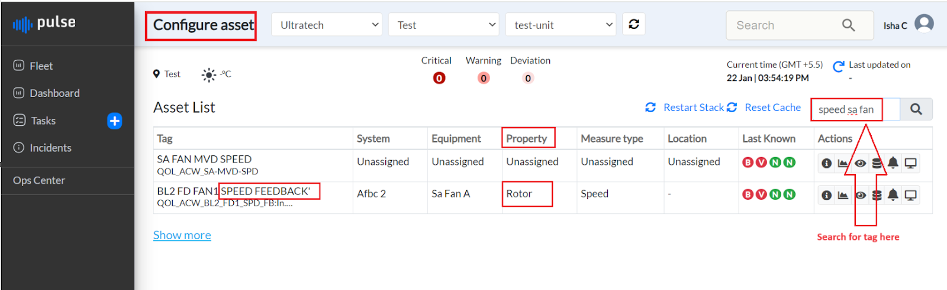
Task: Open database icon for BL2 FD FAN1 row
Action: [x=877, y=195]
